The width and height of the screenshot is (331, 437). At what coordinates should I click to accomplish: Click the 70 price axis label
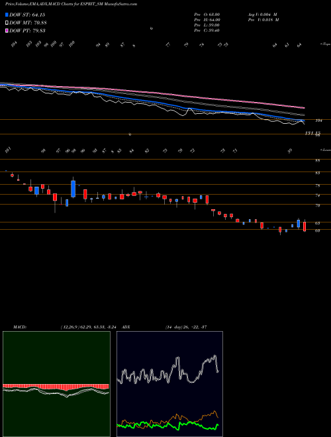[x=318, y=206]
